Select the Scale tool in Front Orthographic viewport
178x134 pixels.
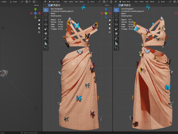pos(116,29)
